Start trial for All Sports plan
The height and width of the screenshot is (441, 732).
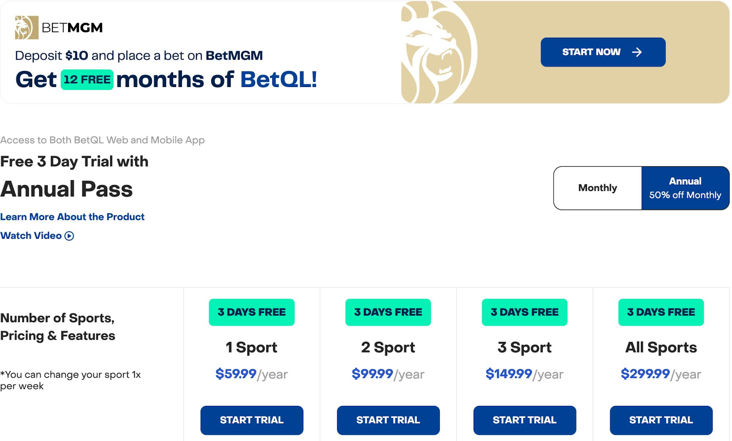pos(661,420)
